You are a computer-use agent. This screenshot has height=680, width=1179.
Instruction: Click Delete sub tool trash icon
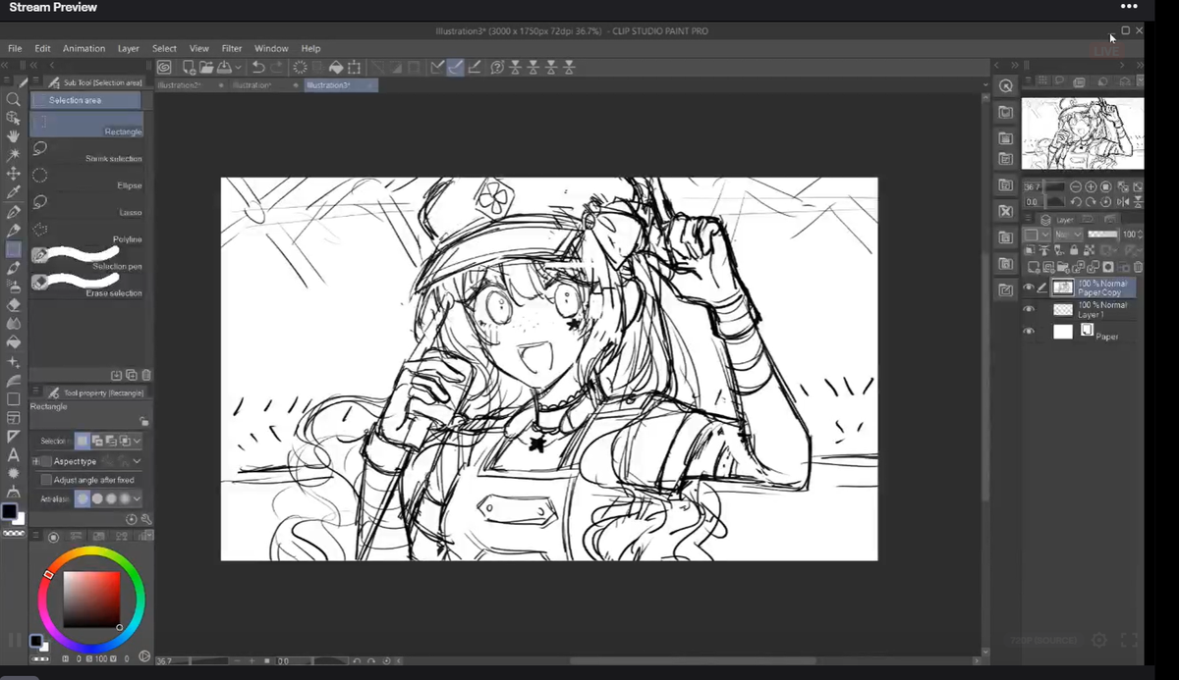pyautogui.click(x=146, y=375)
